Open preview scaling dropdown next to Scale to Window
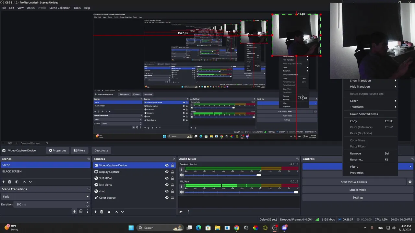This screenshot has height=233, width=415. tap(47, 143)
